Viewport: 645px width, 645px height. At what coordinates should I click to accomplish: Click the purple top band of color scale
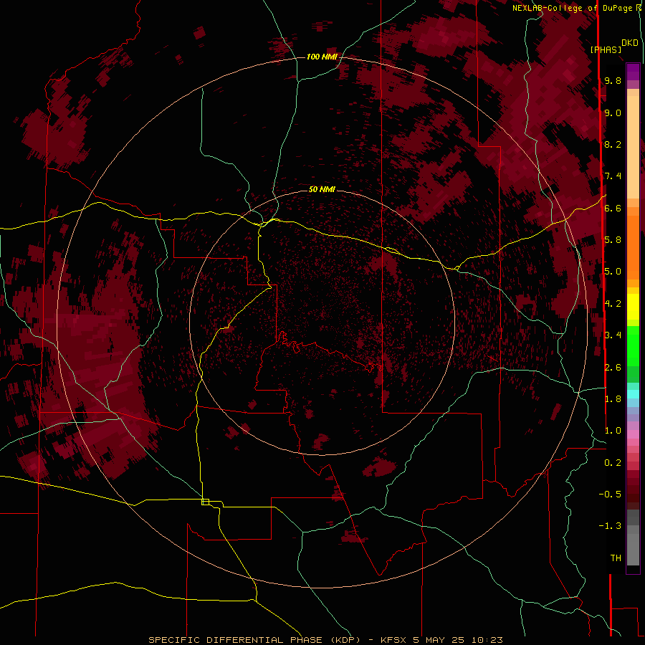(x=633, y=72)
